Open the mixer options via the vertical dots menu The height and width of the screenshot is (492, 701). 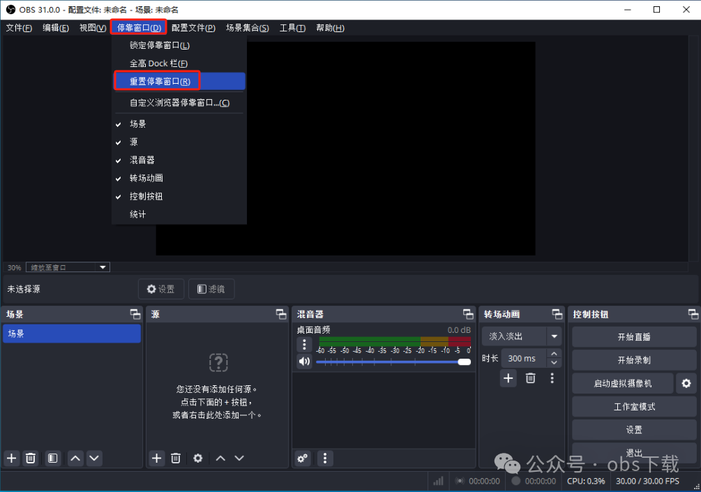click(x=324, y=459)
